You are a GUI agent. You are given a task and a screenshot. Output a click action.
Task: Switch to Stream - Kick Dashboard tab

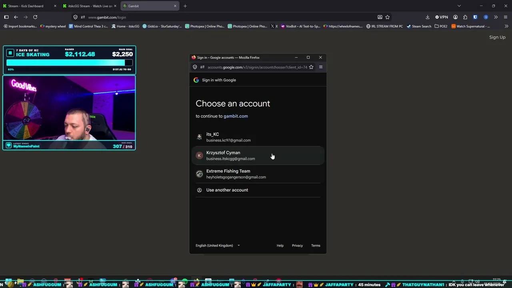[30, 6]
